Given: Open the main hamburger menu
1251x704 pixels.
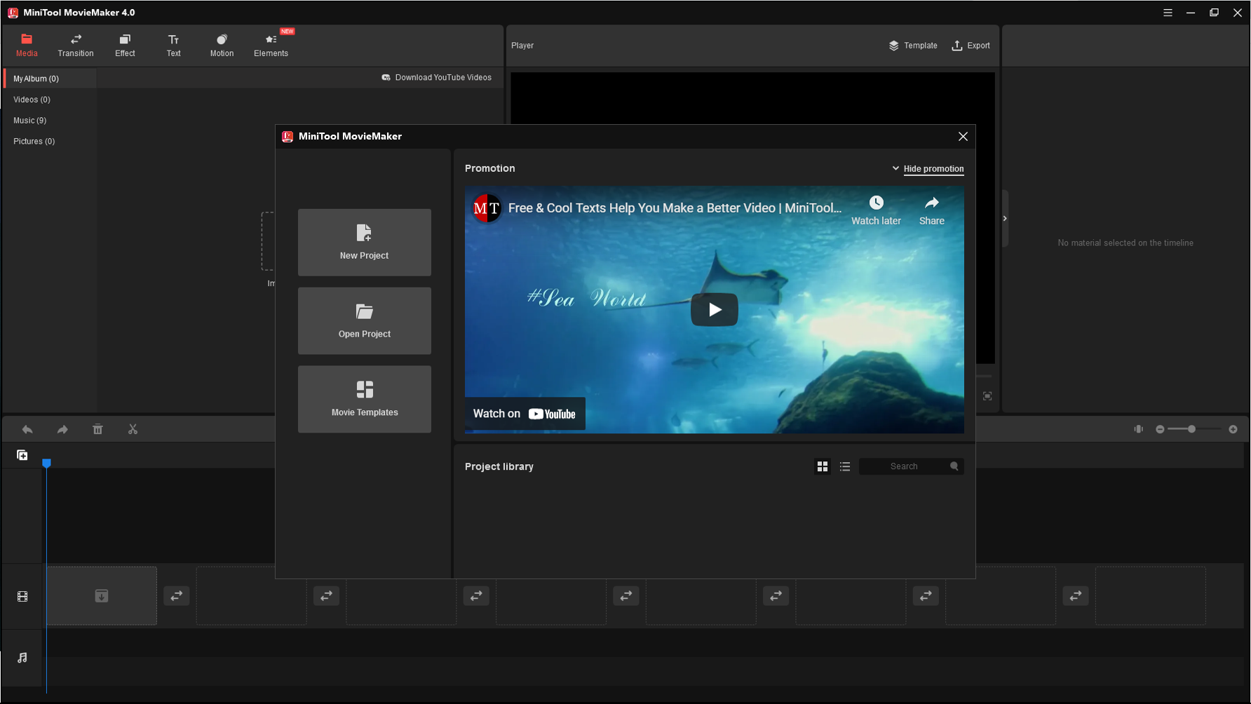Looking at the screenshot, I should click(1168, 13).
